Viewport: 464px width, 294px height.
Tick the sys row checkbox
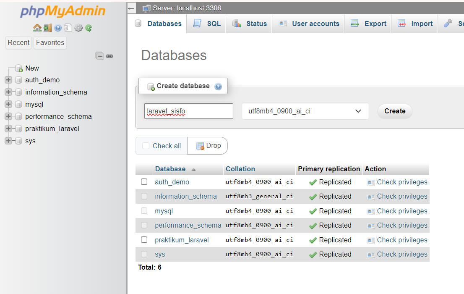[x=144, y=254]
